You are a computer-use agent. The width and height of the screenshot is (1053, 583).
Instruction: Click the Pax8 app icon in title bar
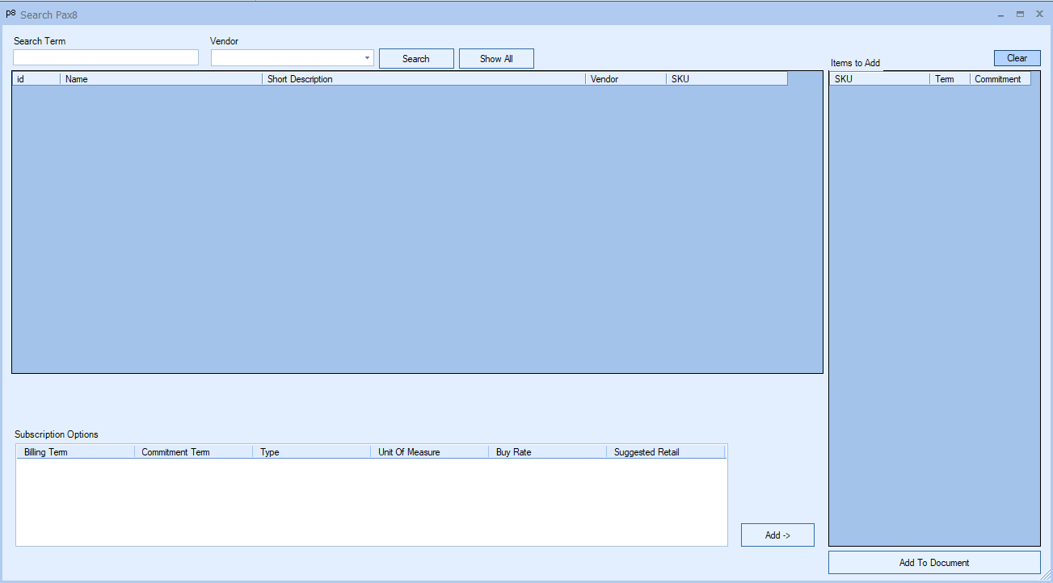pos(11,14)
